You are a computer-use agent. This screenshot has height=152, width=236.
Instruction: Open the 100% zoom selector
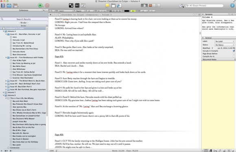point(53,151)
